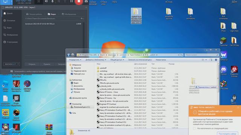Screen dimensions: 241x135
Task: Go back in the Explorer window
Action: pos(69,55)
